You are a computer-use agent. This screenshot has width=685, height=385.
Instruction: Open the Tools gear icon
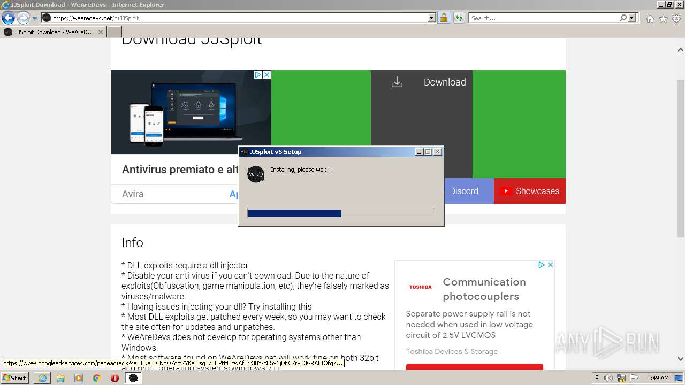point(676,19)
